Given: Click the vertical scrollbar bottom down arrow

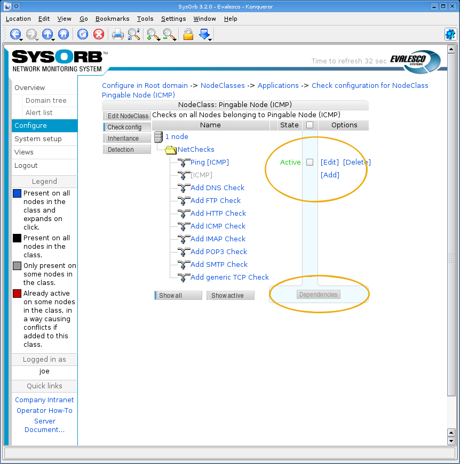Looking at the screenshot, I should (x=451, y=441).
